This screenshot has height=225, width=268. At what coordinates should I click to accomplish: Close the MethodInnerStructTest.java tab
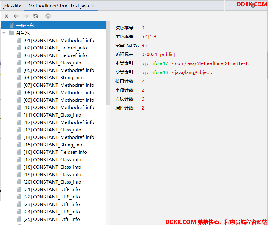coord(93,6)
